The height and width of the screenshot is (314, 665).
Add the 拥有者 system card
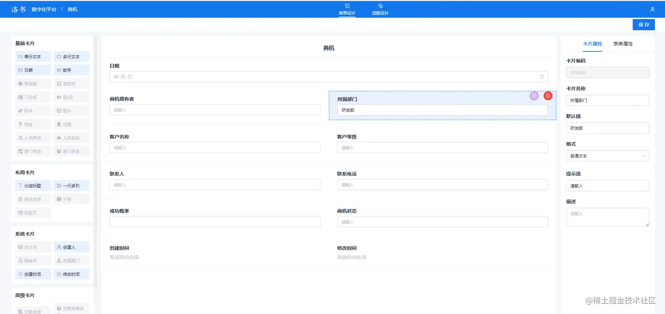pos(33,261)
